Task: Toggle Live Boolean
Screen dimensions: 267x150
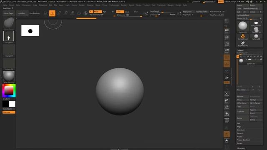Action: [x=35, y=13]
